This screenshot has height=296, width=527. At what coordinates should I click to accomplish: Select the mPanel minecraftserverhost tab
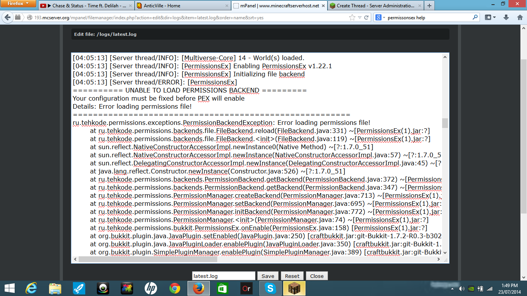pos(279,6)
